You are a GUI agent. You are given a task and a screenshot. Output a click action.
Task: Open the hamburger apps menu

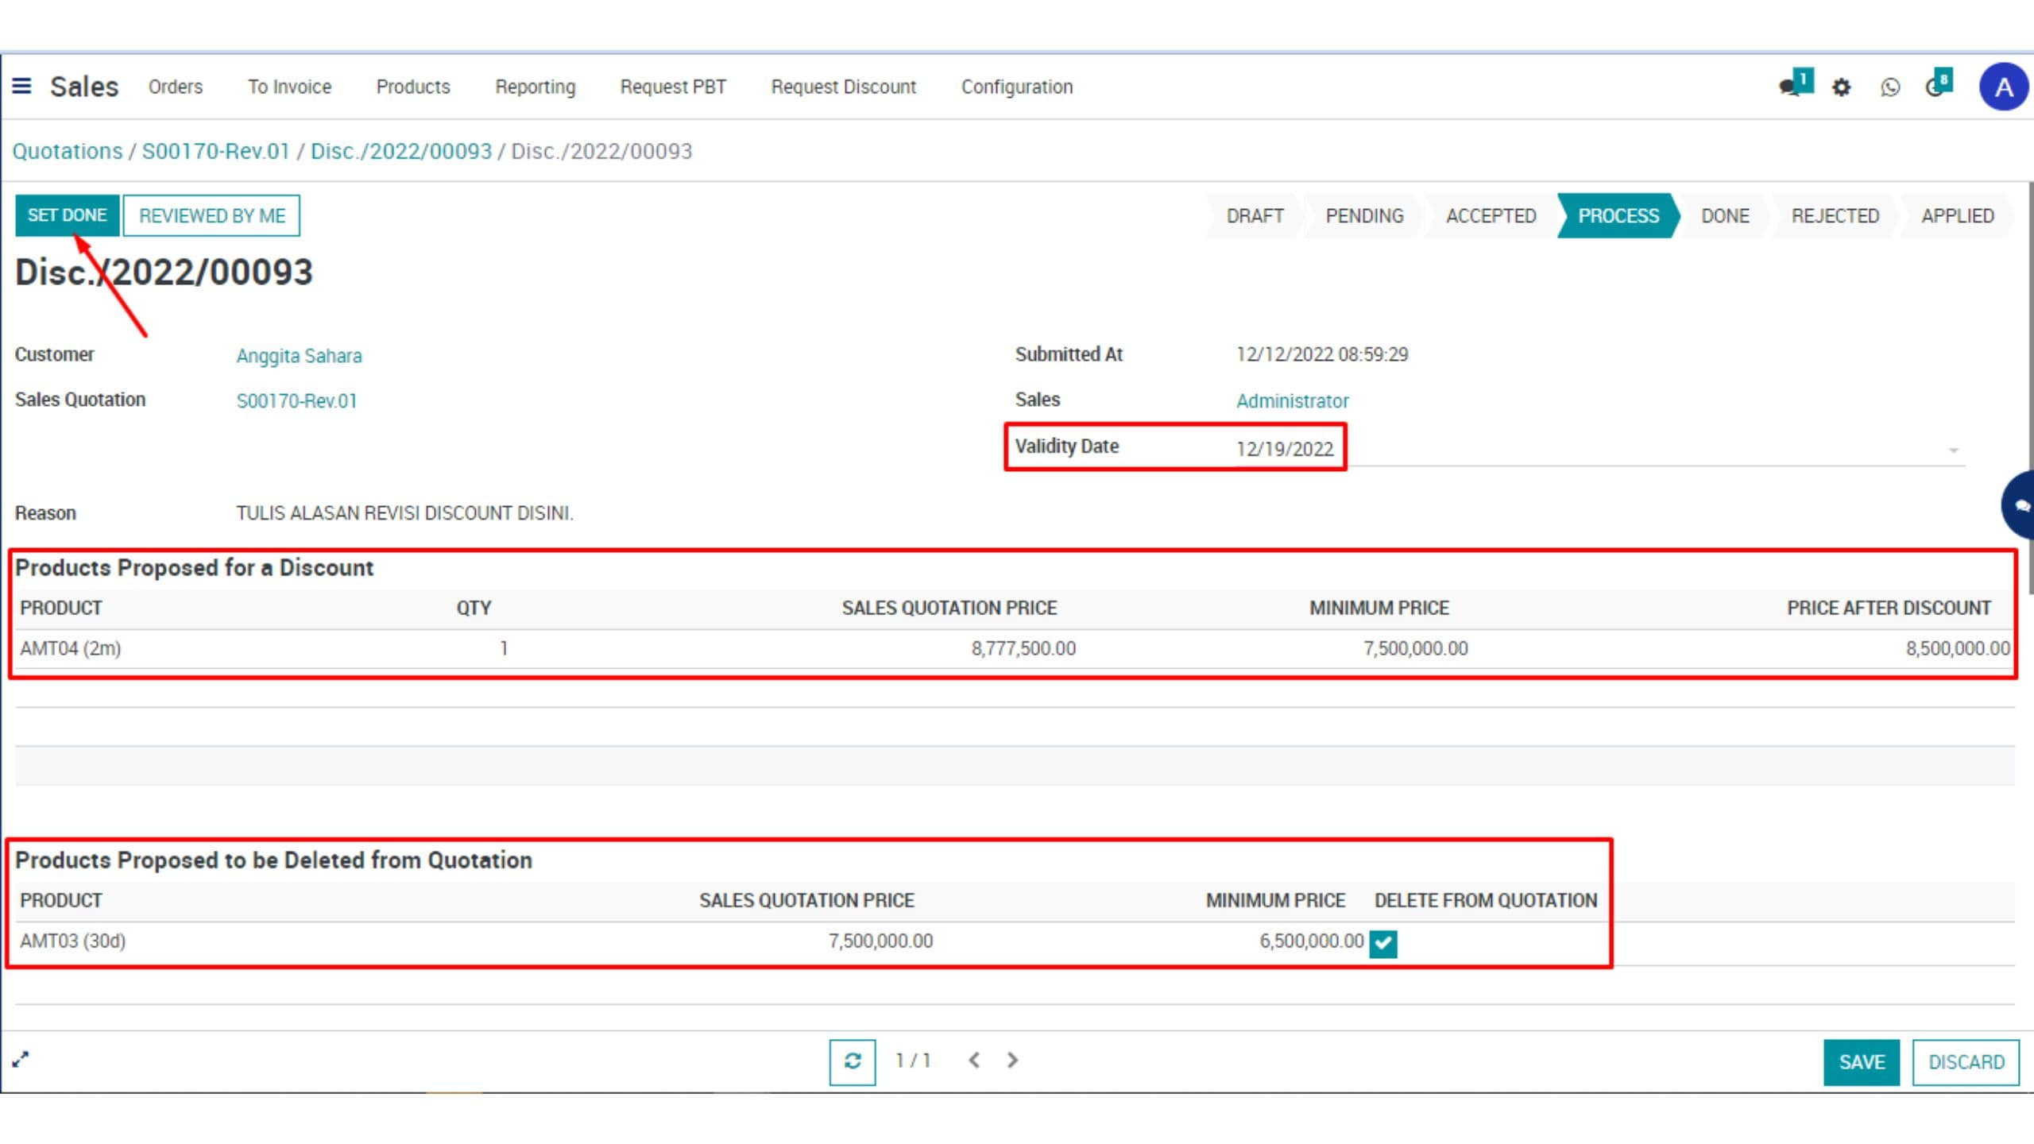(x=21, y=86)
